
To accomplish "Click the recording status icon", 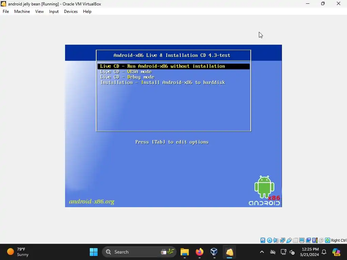I will 308,240.
